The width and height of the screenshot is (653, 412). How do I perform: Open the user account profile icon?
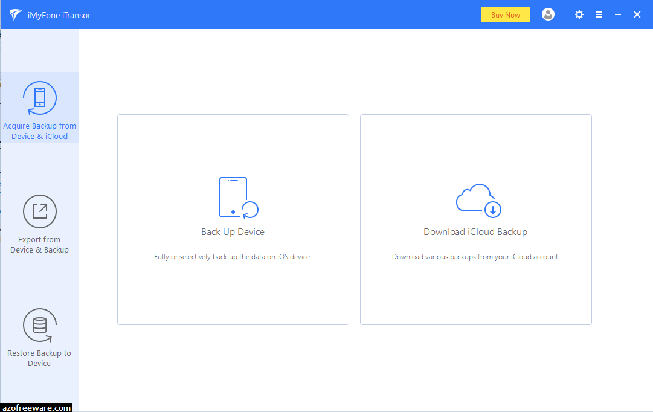click(x=548, y=14)
